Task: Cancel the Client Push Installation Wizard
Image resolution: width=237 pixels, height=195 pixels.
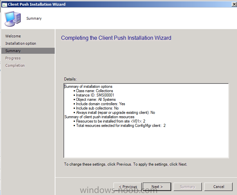Action: pos(218,187)
